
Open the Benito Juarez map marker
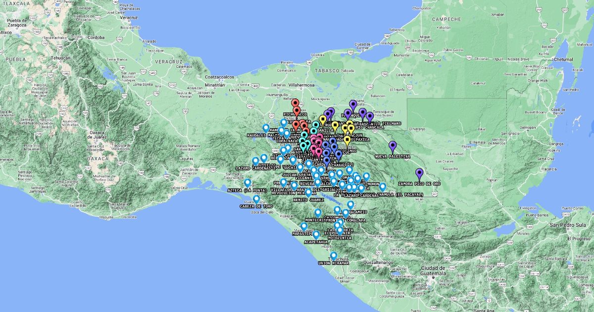pos(308,193)
